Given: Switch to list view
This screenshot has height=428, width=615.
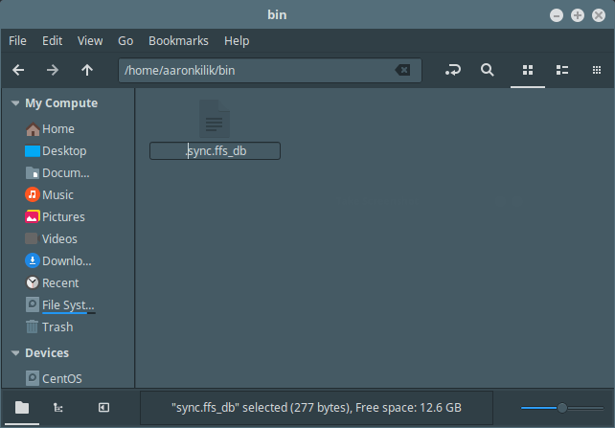Looking at the screenshot, I should click(562, 70).
